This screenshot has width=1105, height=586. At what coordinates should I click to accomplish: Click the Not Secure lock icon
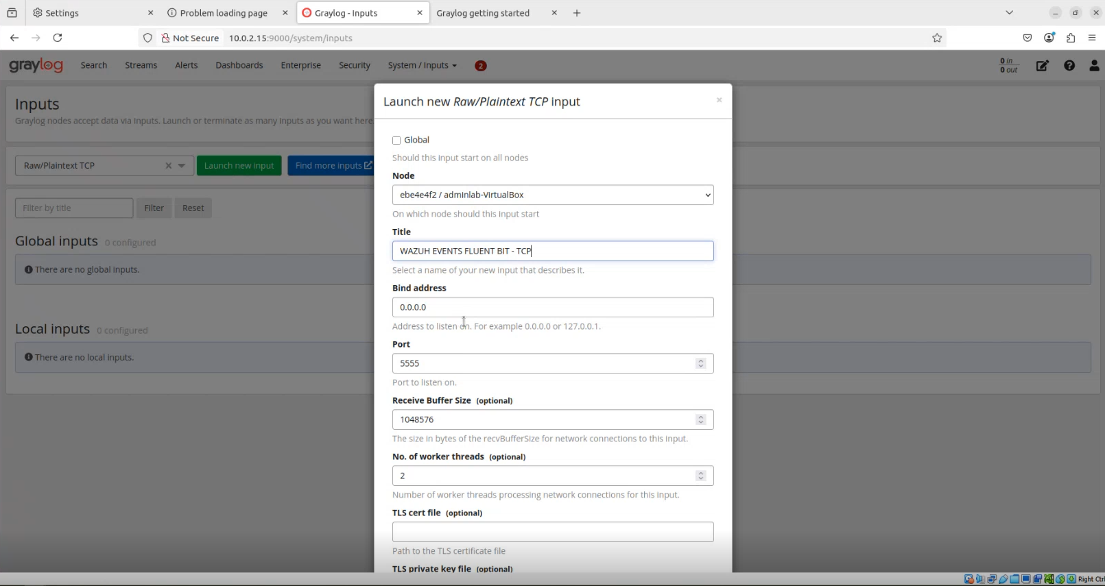165,38
